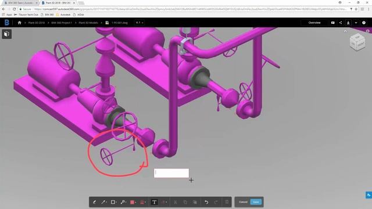
Task: Click the paste markup icon
Action: point(195,202)
